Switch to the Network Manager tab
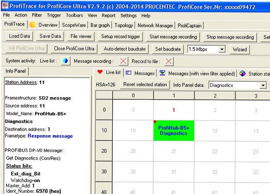270x194 pixels. 155,26
